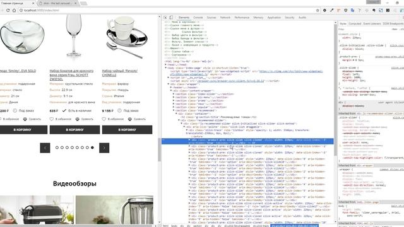Screen dimensions: 404x227
Task: Click the Elements panel vertical scrollbar
Action: 335,90
